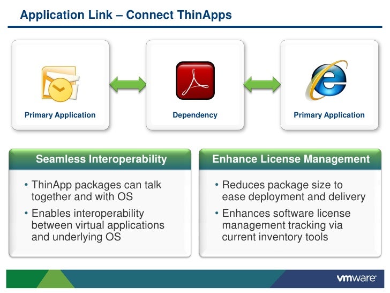Click the slide title Application Link – Connect ThinApps
The height and width of the screenshot is (293, 390).
(126, 15)
